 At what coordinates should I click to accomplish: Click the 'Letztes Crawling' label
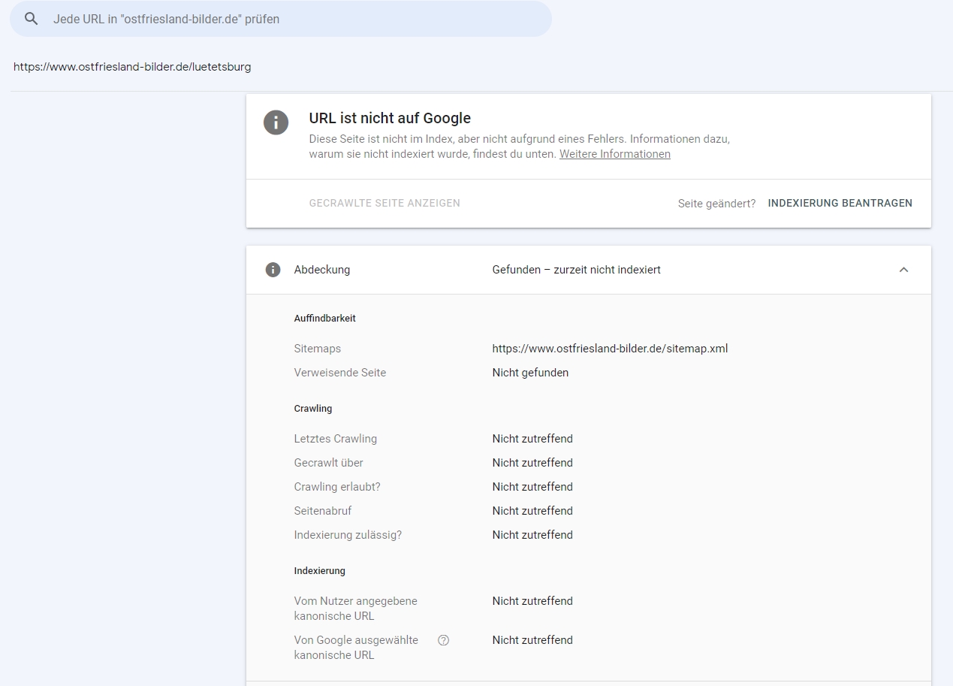(x=335, y=439)
